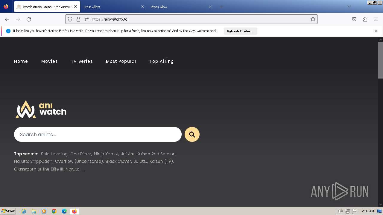Expand the list all tabs chevron
This screenshot has height=215, width=383.
coord(349,7)
